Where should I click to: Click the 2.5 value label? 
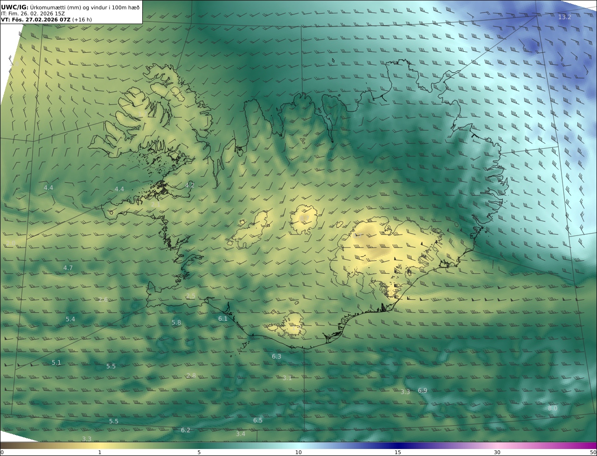click(190, 296)
